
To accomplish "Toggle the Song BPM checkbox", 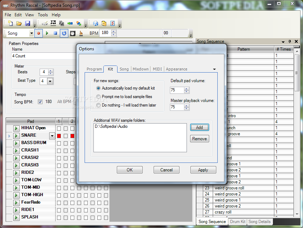I will coord(40,102).
